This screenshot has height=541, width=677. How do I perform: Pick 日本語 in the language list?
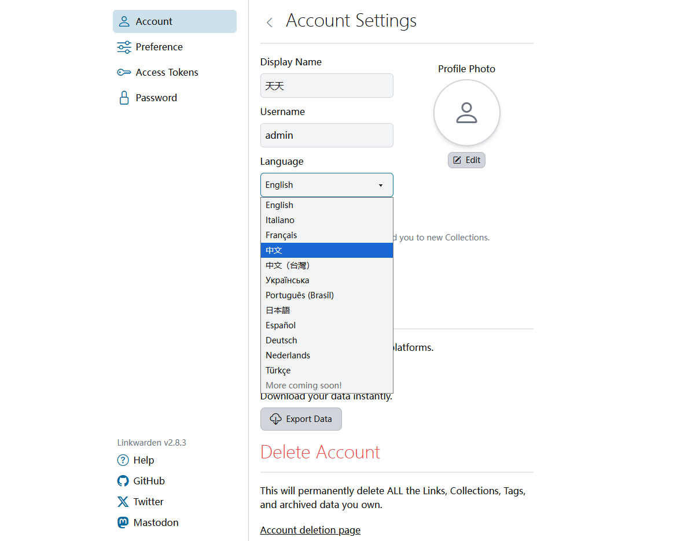pos(326,310)
